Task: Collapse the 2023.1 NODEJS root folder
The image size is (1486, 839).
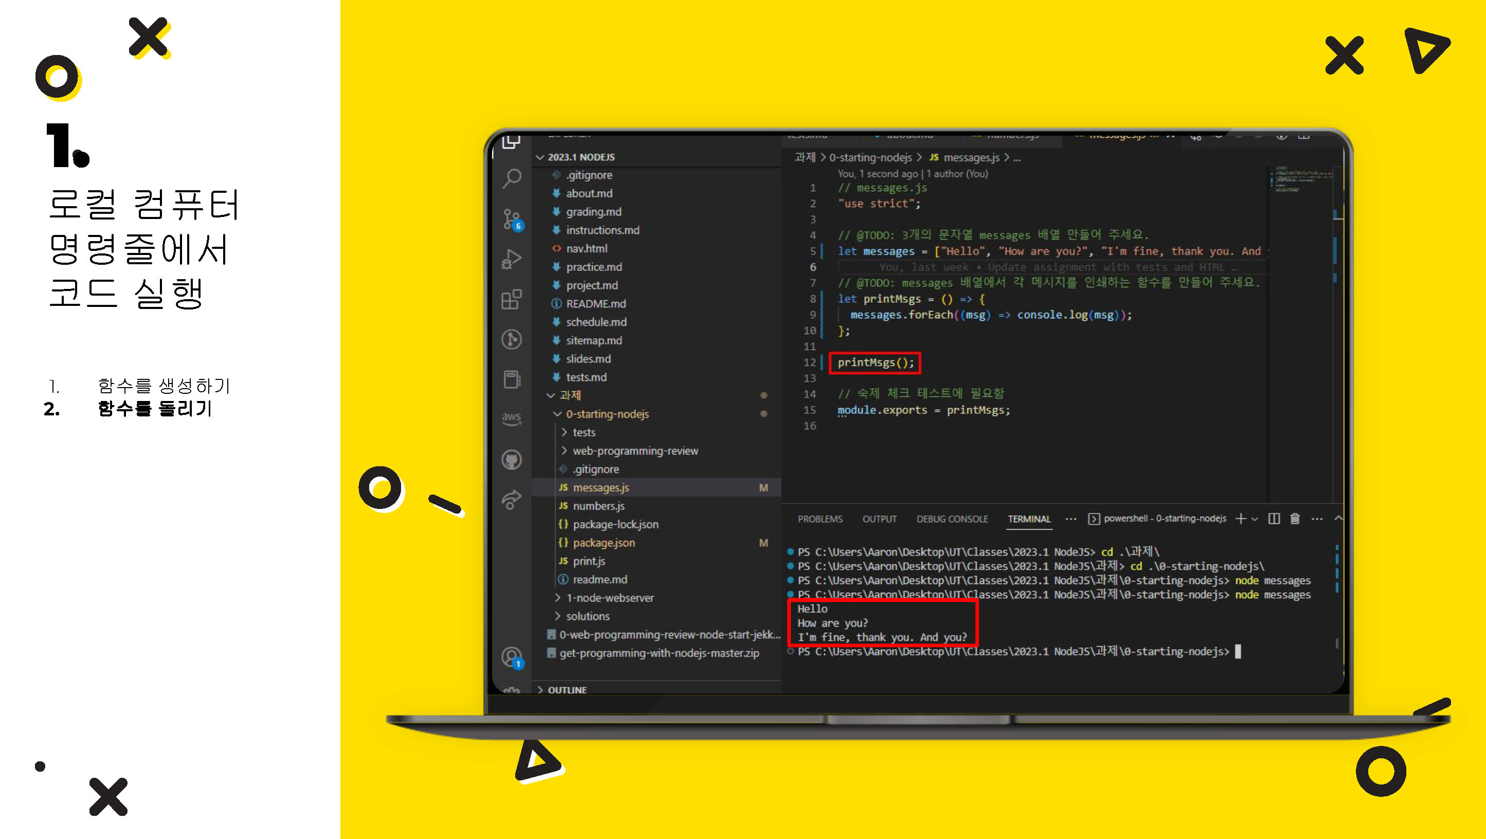Action: click(x=540, y=157)
